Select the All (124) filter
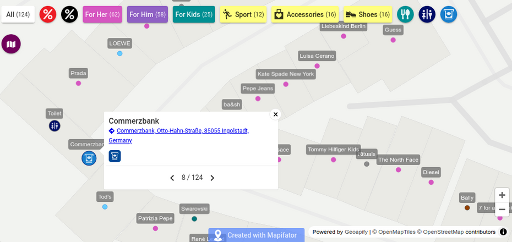Viewport: 512px width, 242px height. (x=18, y=14)
